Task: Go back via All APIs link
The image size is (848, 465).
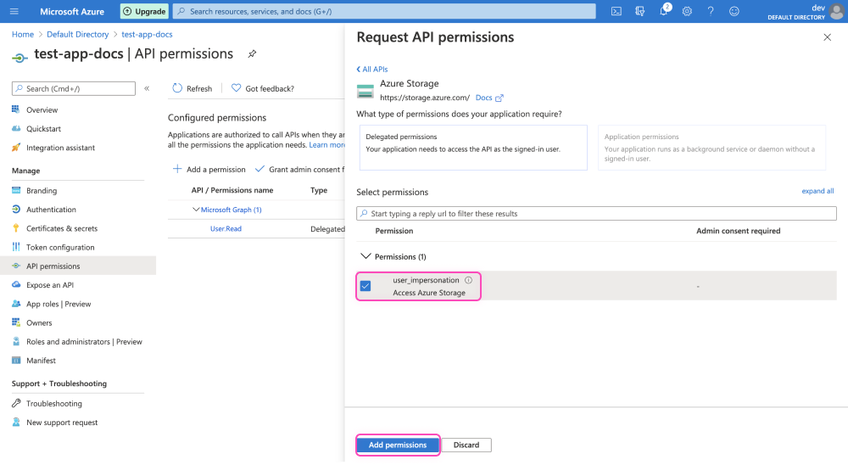Action: click(x=372, y=70)
